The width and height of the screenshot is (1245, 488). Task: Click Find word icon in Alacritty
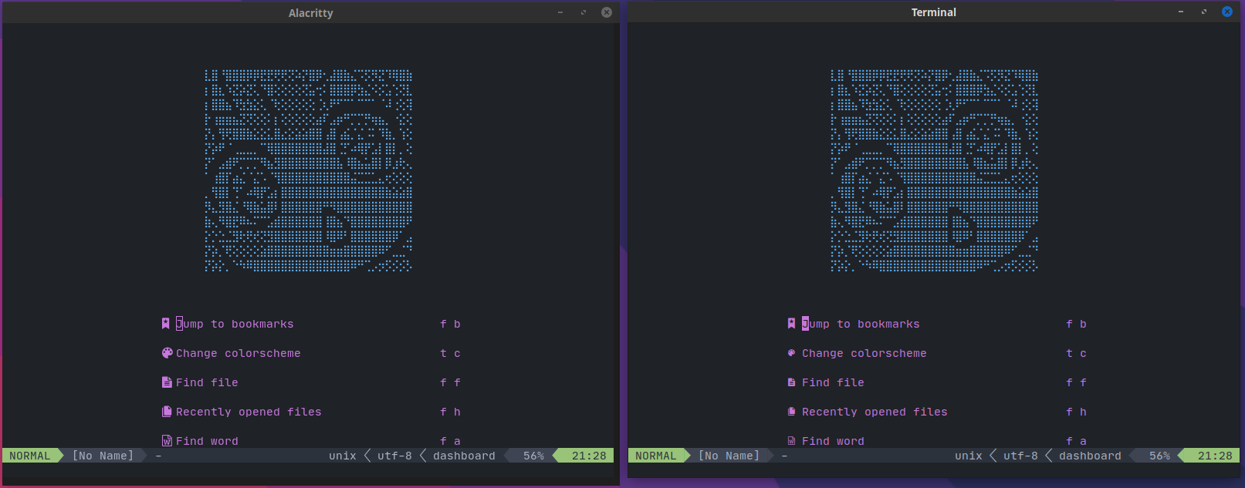[x=167, y=441]
